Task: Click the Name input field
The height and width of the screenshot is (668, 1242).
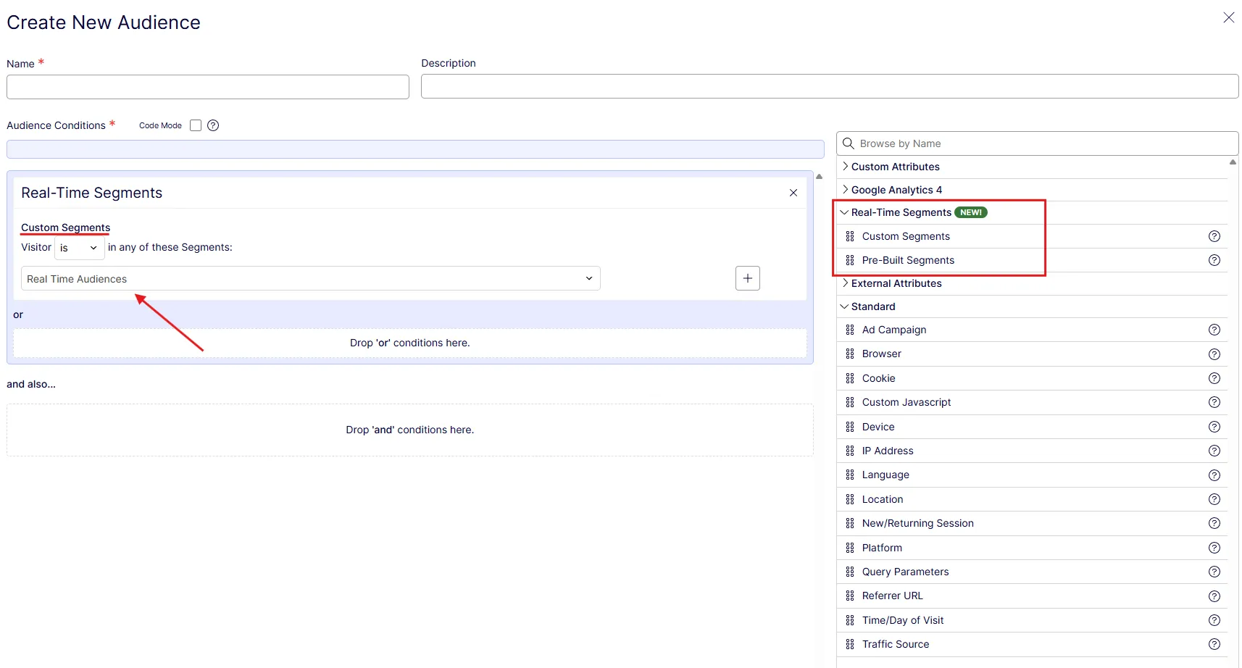Action: (208, 87)
